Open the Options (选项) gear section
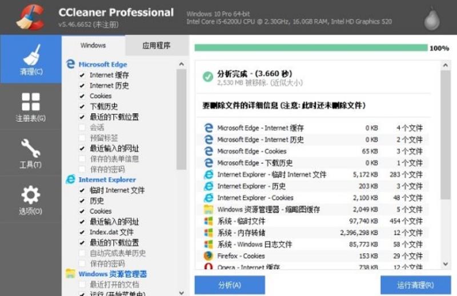457x296 pixels. tap(31, 200)
